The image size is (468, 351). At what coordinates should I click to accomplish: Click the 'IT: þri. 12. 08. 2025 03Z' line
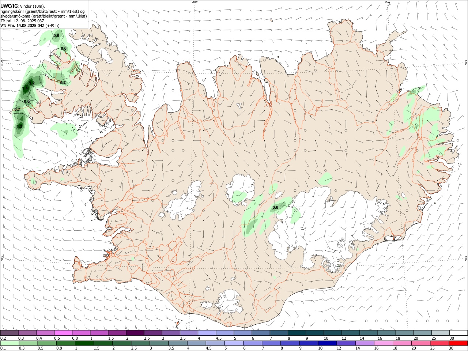coord(22,21)
